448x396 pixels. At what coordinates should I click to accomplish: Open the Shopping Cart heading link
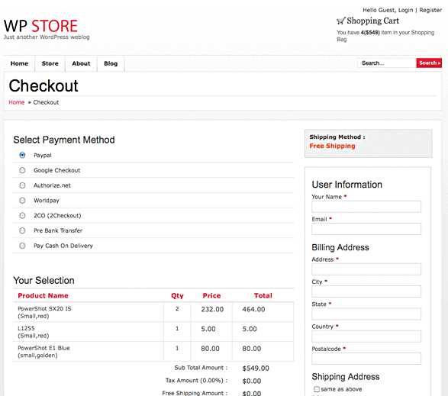372,21
